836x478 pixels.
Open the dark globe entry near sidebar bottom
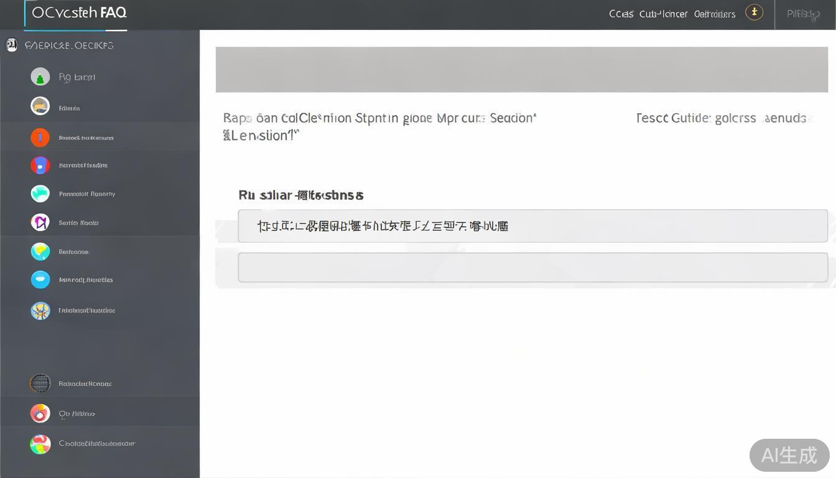pos(40,383)
